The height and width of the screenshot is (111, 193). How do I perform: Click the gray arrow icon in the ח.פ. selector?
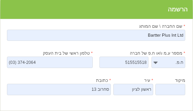[156, 63]
